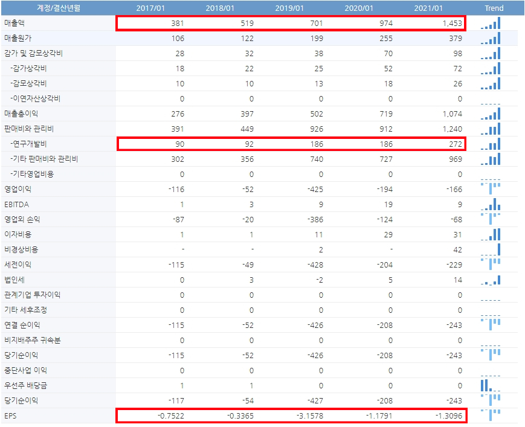Click the 매출총이익 row label

[21, 114]
